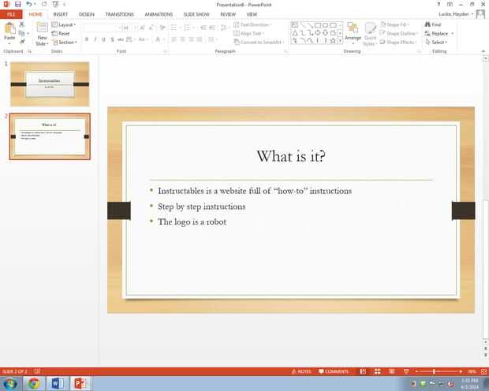
Task: Switch to Reading View icon in status bar
Action: click(x=392, y=371)
